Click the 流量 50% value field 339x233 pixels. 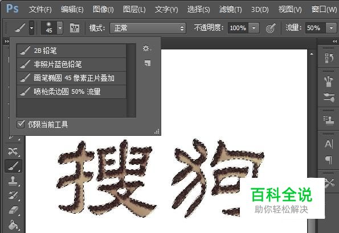point(315,28)
